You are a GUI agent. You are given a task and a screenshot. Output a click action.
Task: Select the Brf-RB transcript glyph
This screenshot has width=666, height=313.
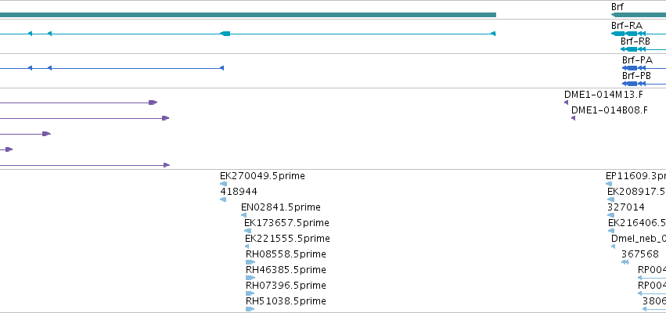(643, 49)
